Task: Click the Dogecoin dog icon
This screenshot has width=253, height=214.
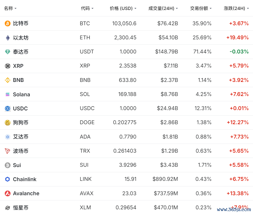Action: 8,123
